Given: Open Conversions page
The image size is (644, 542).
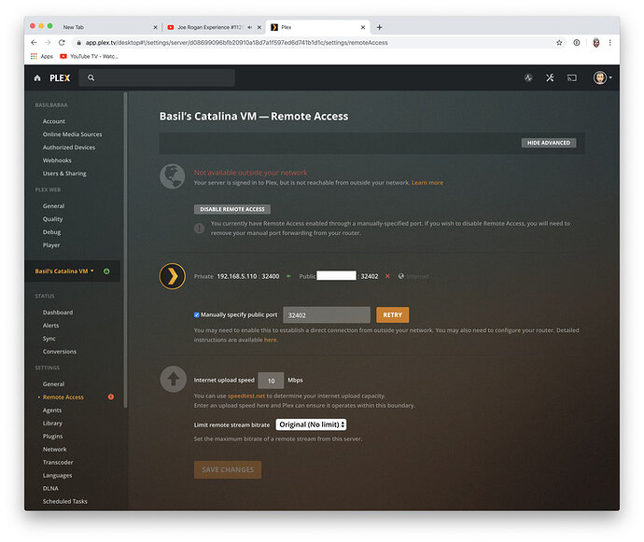Looking at the screenshot, I should tap(60, 352).
